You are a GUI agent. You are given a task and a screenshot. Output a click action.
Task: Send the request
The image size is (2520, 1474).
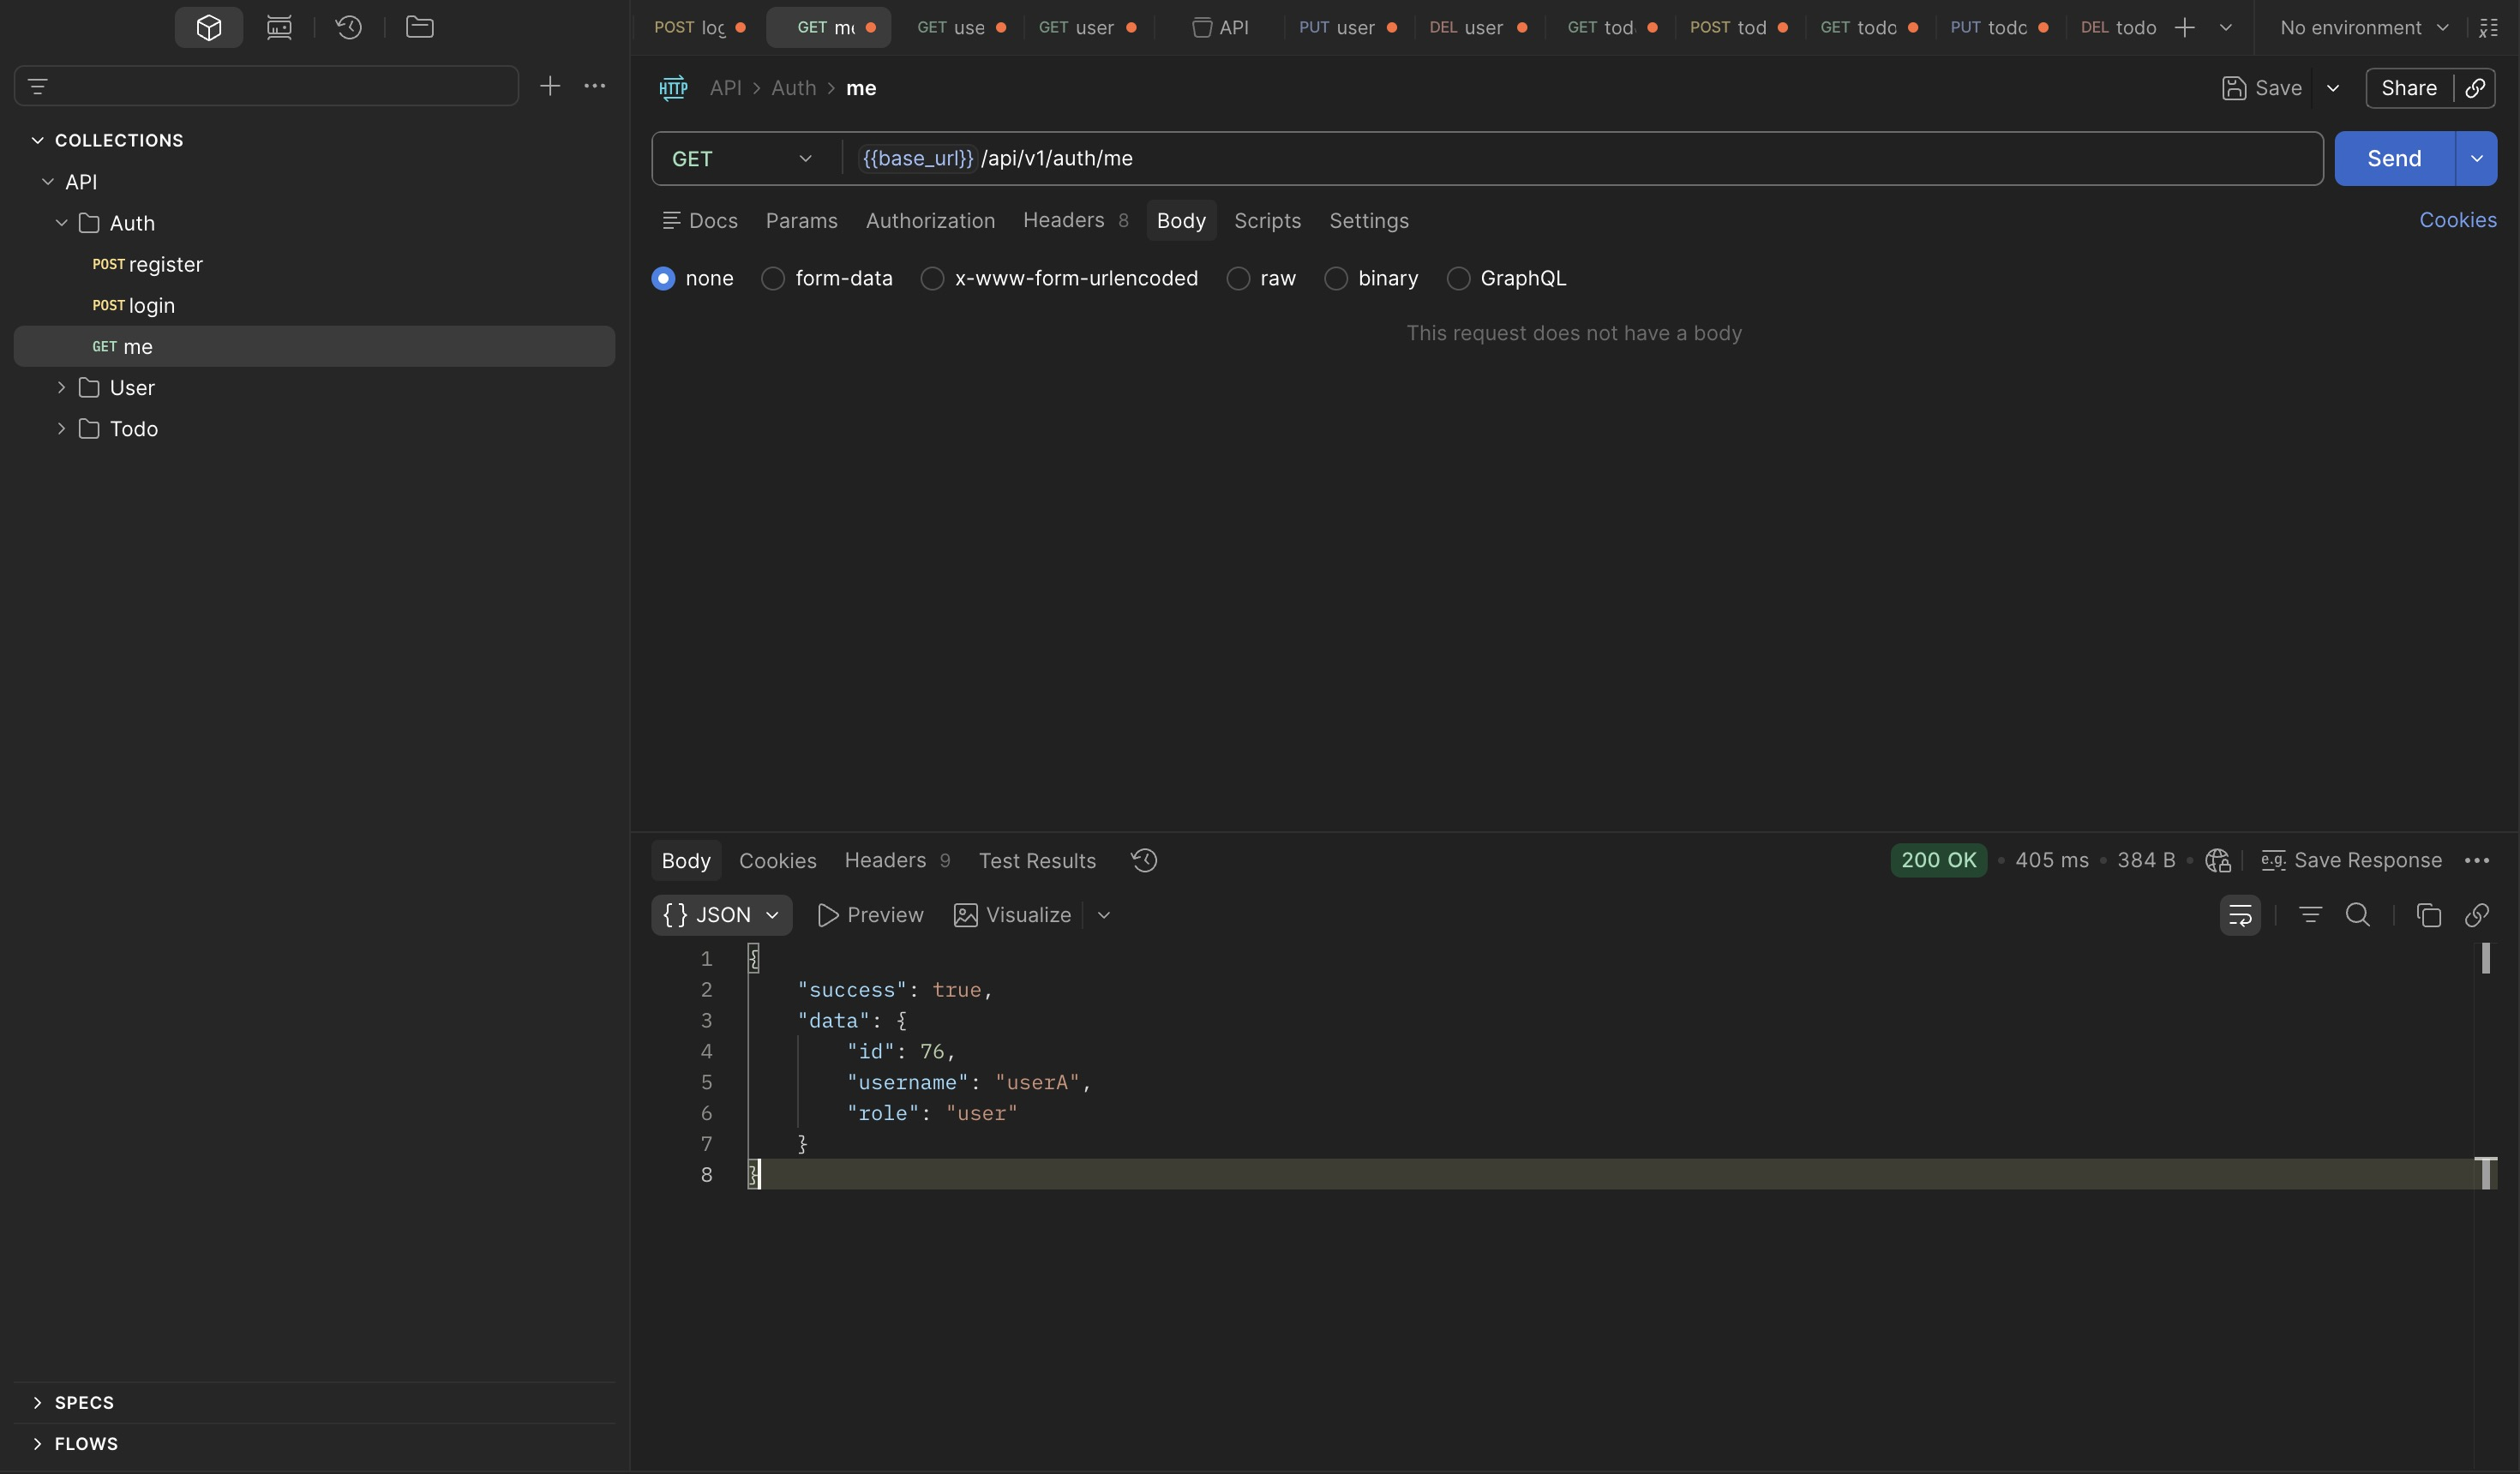click(2394, 158)
